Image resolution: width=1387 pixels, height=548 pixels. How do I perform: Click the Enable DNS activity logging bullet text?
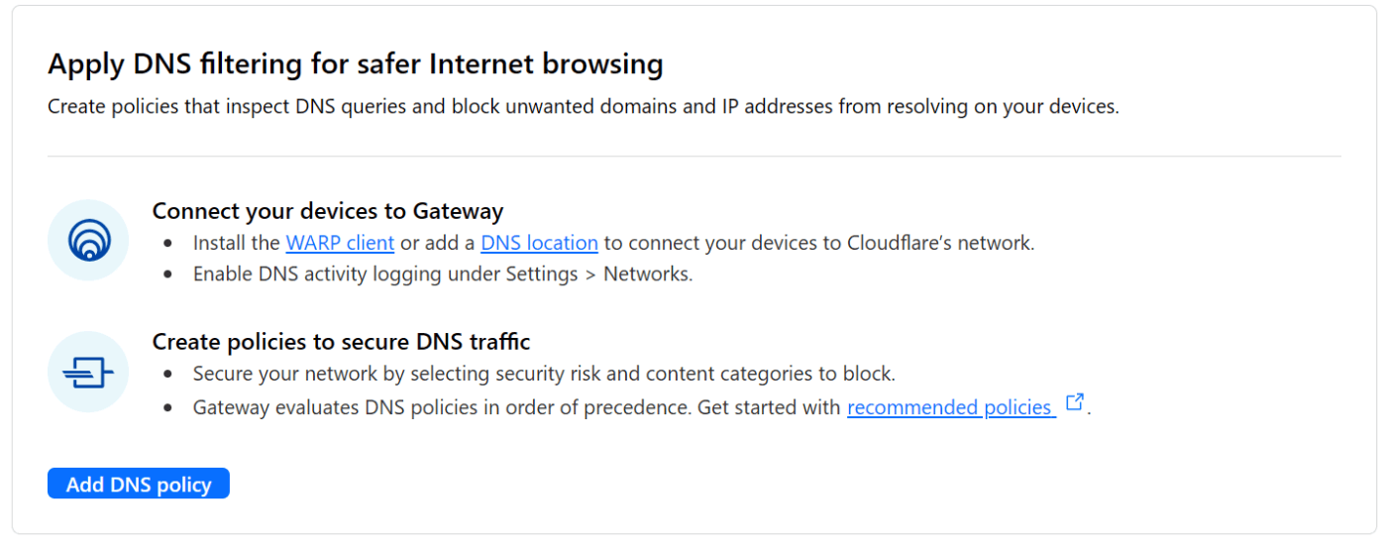click(443, 274)
